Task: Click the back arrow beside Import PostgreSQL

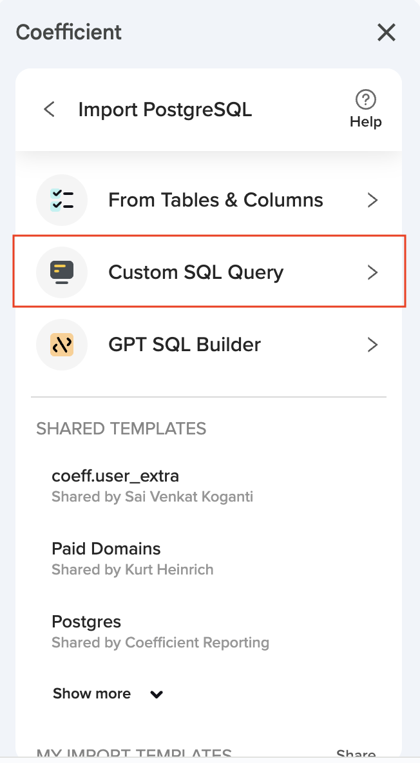Action: click(x=49, y=110)
